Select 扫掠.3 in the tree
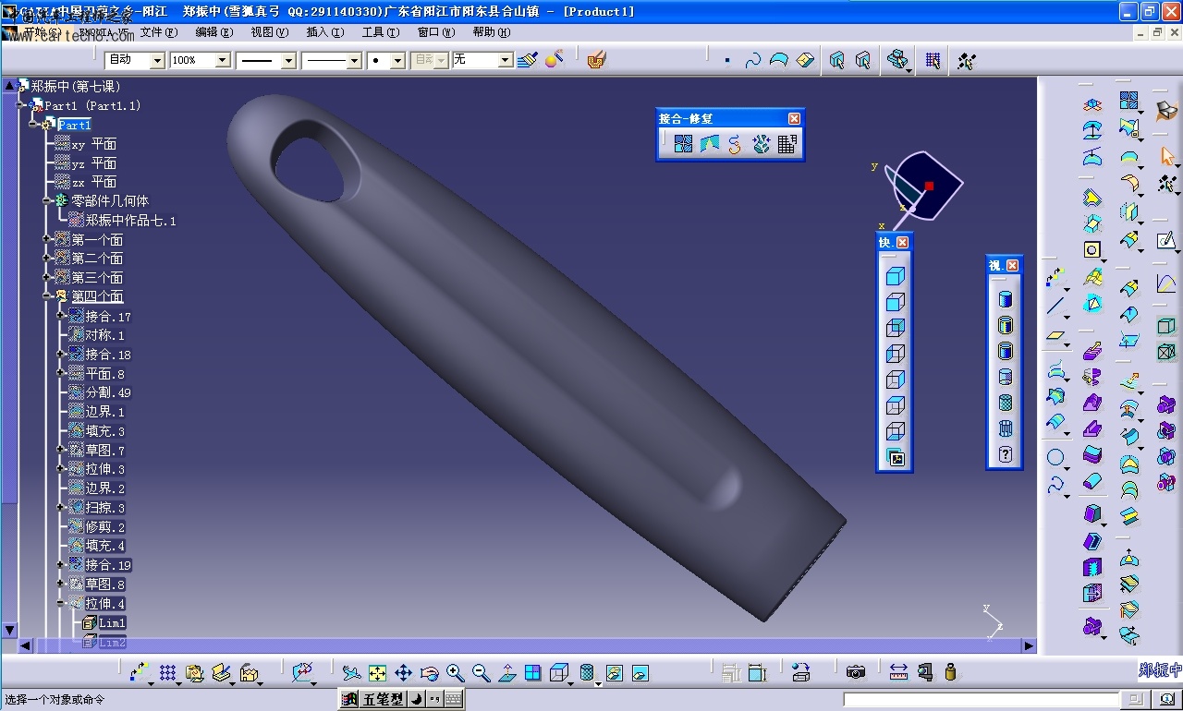1183x711 pixels. pyautogui.click(x=105, y=508)
